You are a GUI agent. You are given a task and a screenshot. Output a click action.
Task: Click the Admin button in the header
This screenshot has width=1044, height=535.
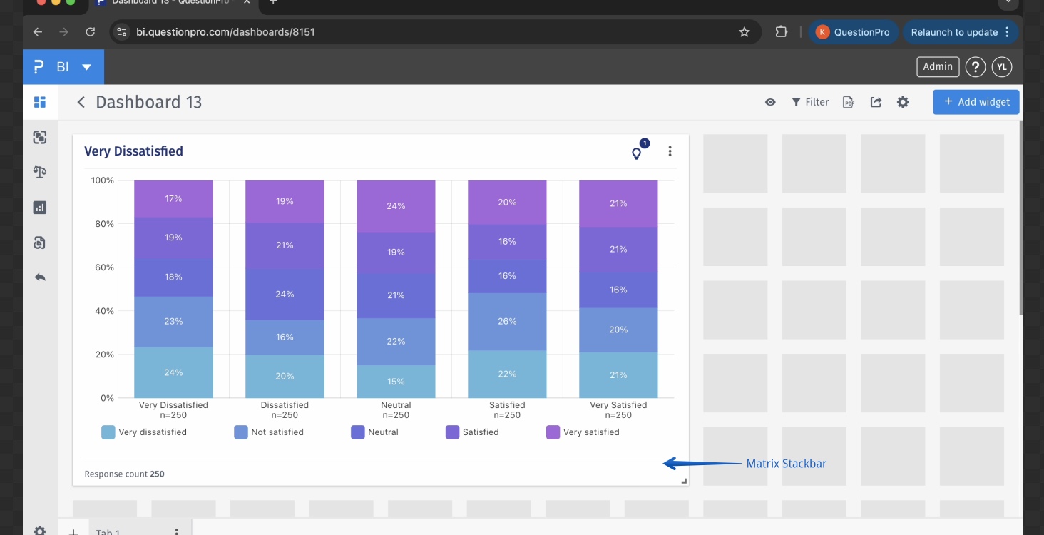pyautogui.click(x=938, y=66)
